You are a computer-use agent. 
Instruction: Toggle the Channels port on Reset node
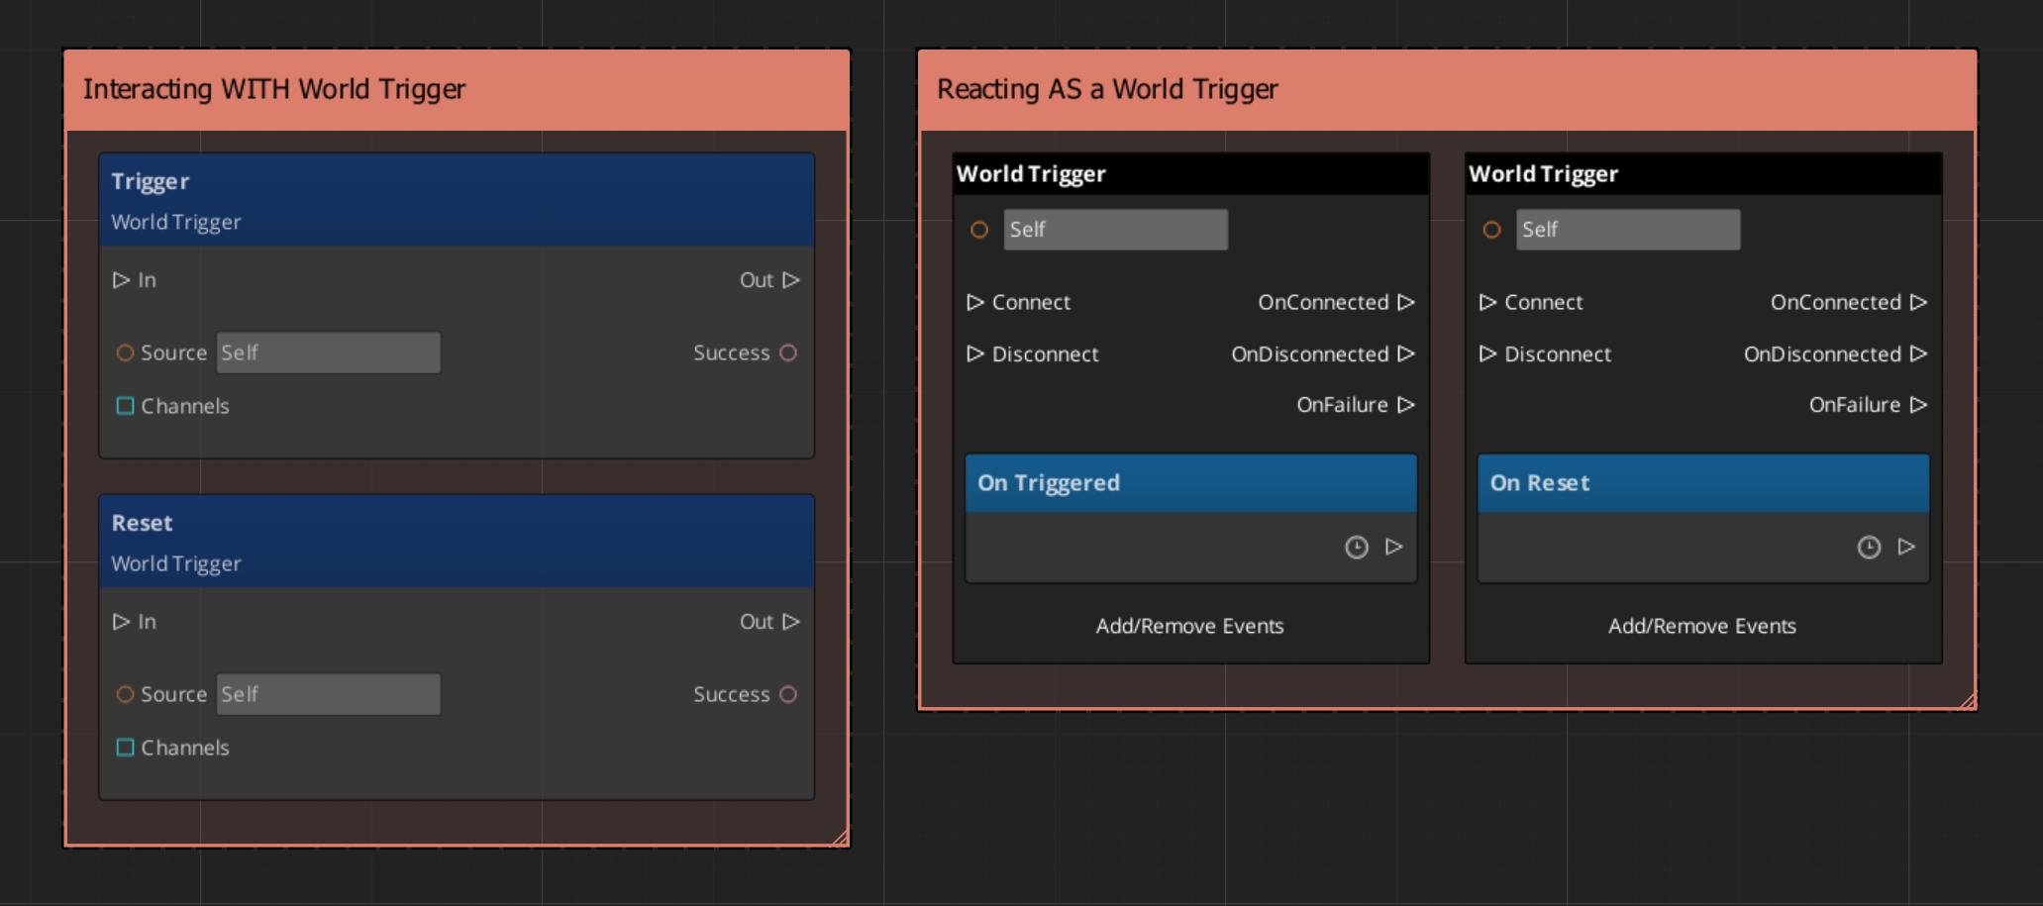click(x=126, y=748)
